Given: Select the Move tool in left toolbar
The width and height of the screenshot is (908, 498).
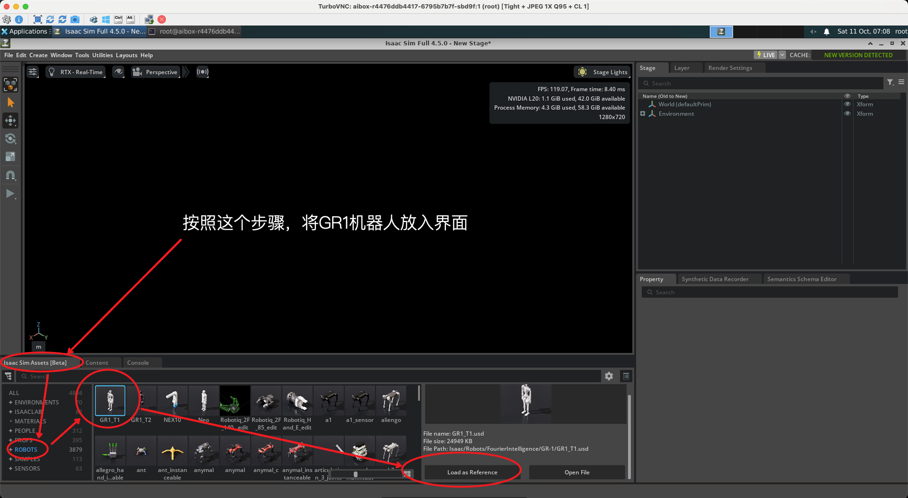Looking at the screenshot, I should (10, 120).
